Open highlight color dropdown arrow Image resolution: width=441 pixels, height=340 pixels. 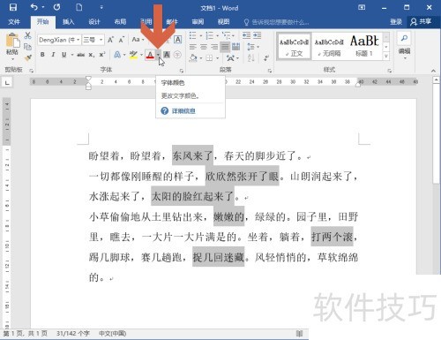[x=141, y=55]
